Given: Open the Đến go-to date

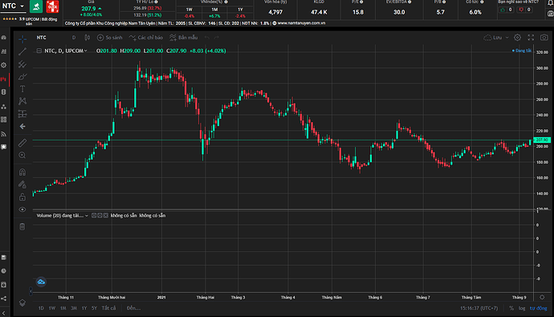Looking at the screenshot, I should coord(133,308).
